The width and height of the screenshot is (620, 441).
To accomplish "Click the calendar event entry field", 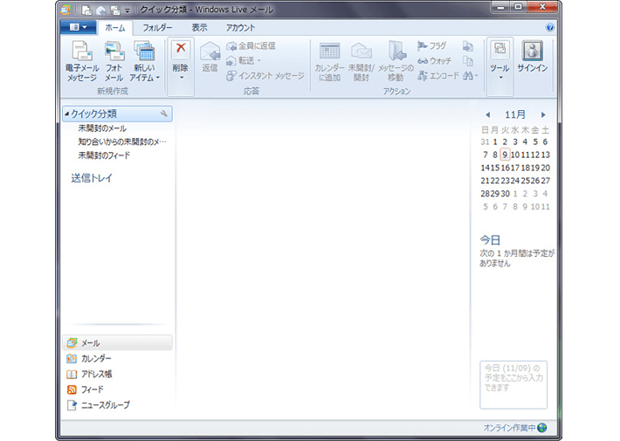I will [513, 384].
